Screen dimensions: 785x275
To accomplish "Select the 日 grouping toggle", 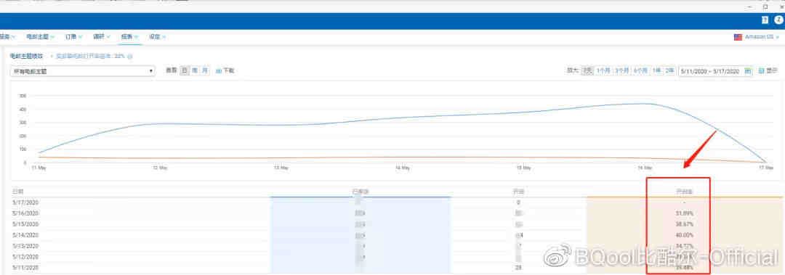I will click(x=185, y=70).
